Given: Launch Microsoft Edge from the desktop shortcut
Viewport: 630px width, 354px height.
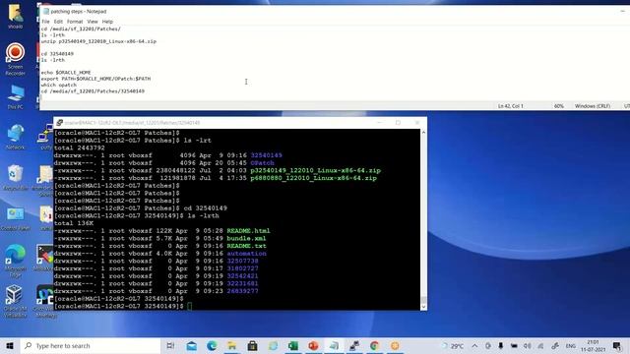Looking at the screenshot, I should pos(16,260).
